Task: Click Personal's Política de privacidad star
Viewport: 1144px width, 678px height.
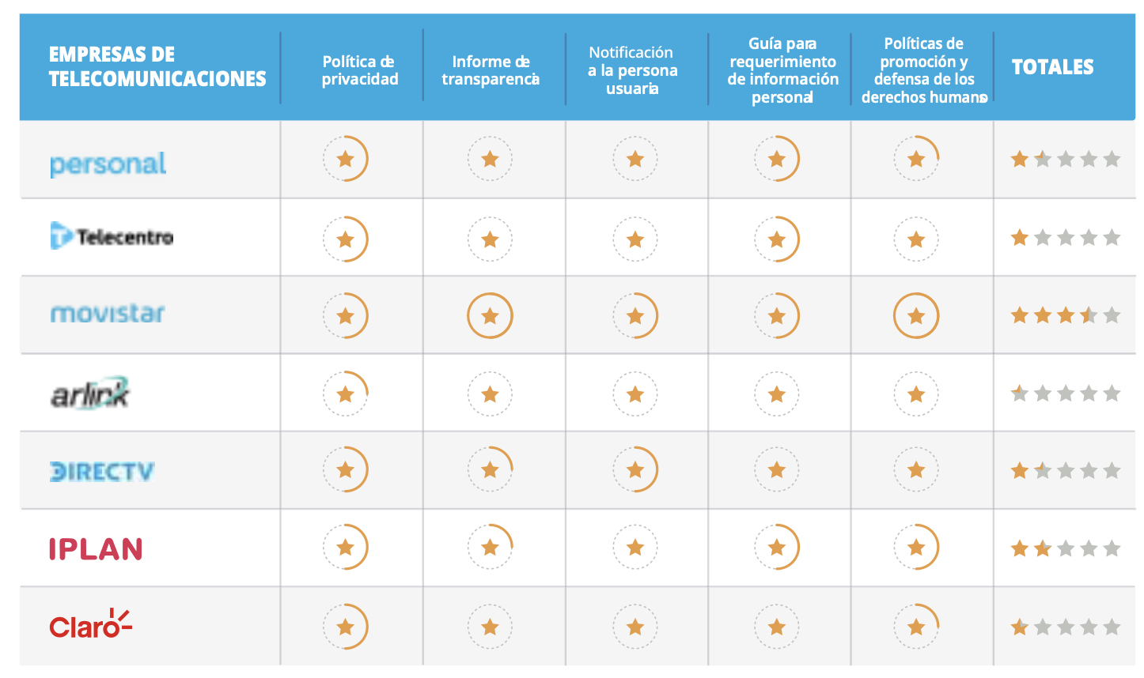Action: click(x=346, y=160)
